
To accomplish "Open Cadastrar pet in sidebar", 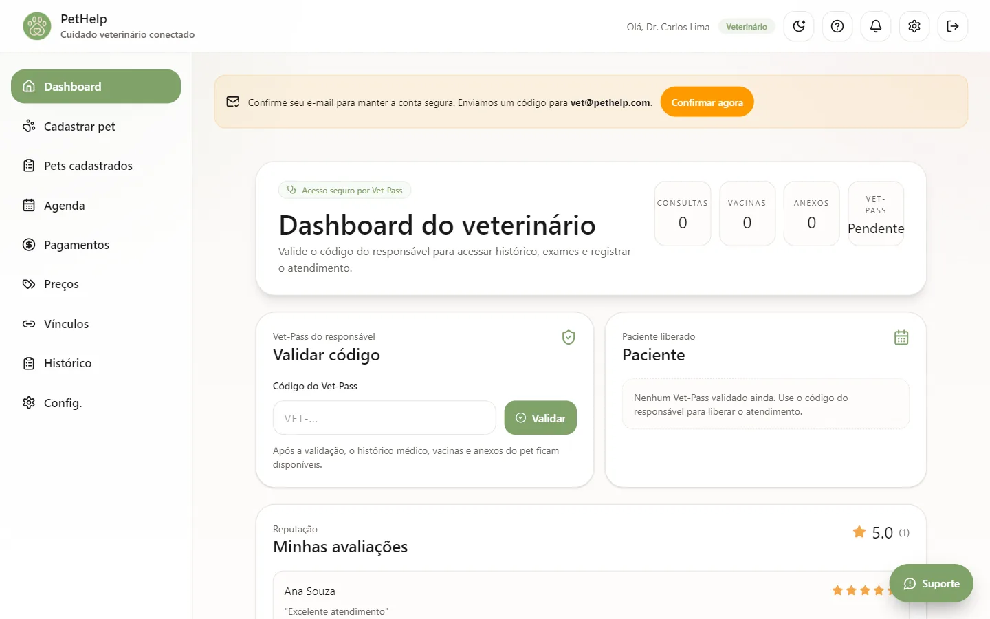I will (x=96, y=127).
